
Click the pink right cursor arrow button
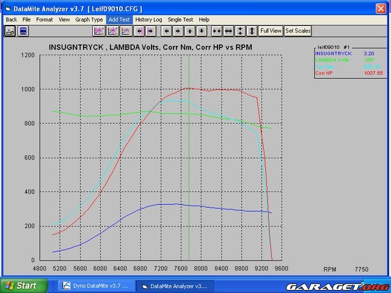point(150,31)
